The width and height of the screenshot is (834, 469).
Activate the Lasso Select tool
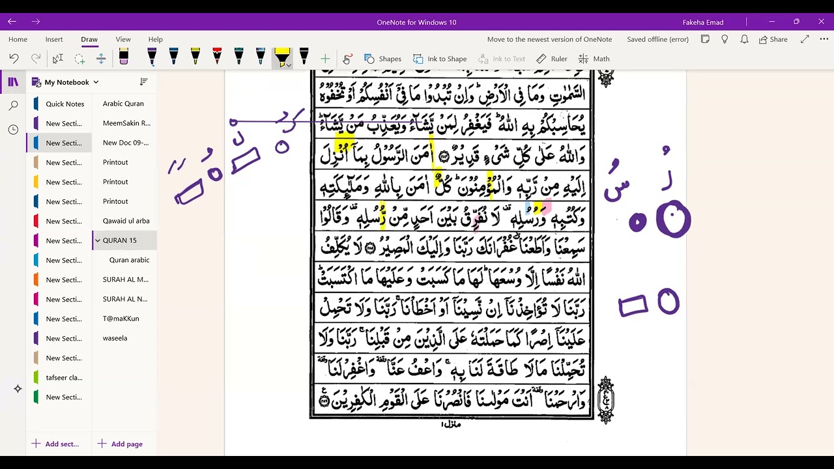click(79, 59)
